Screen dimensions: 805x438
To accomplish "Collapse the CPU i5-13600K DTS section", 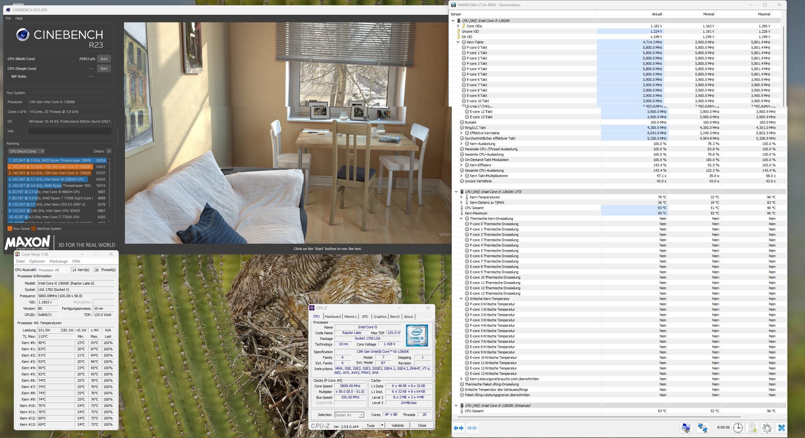I will pyautogui.click(x=456, y=192).
